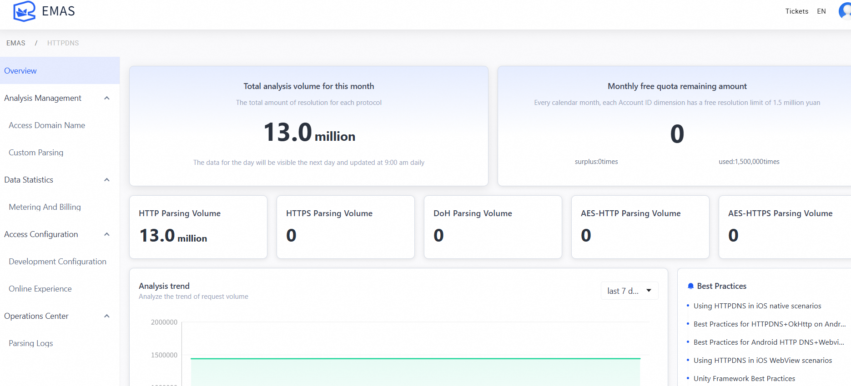Click the EMAS logo icon
The image size is (851, 386).
coord(24,11)
